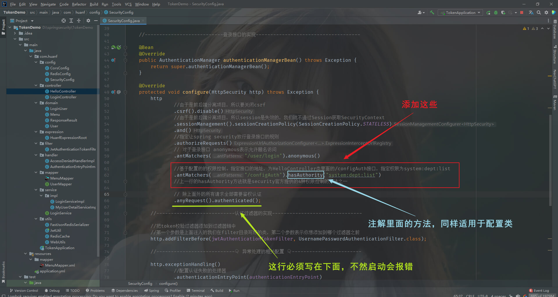The width and height of the screenshot is (558, 297).
Task: Open the Structure tool window
Action: tap(555, 55)
